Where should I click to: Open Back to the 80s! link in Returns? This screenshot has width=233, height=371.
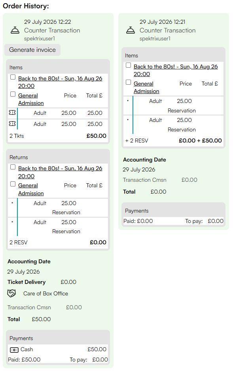tap(60, 172)
